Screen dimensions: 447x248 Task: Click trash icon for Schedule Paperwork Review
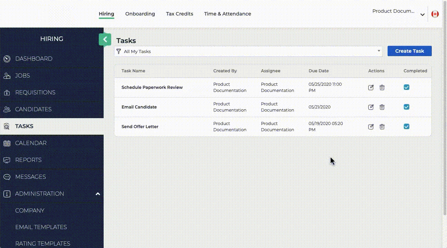[x=382, y=87]
